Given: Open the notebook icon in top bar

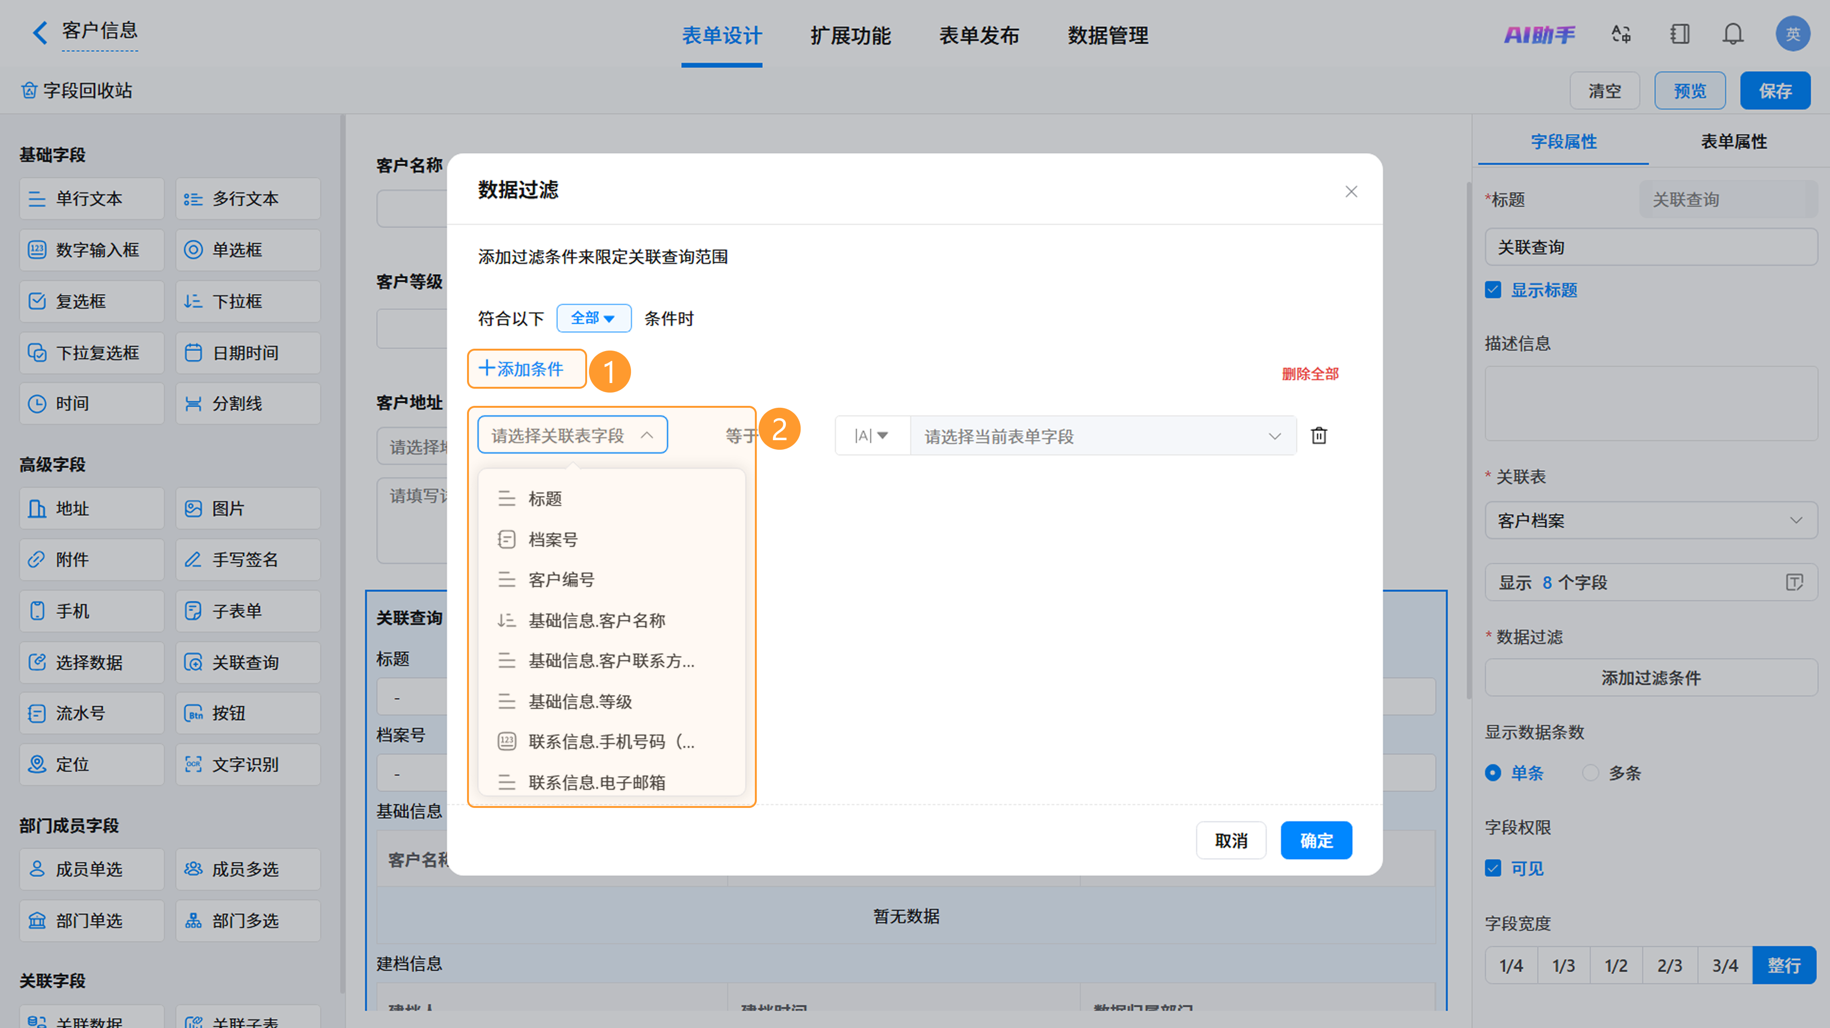Looking at the screenshot, I should [x=1679, y=34].
